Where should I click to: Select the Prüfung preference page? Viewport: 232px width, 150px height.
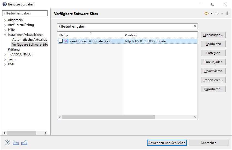(x=14, y=49)
